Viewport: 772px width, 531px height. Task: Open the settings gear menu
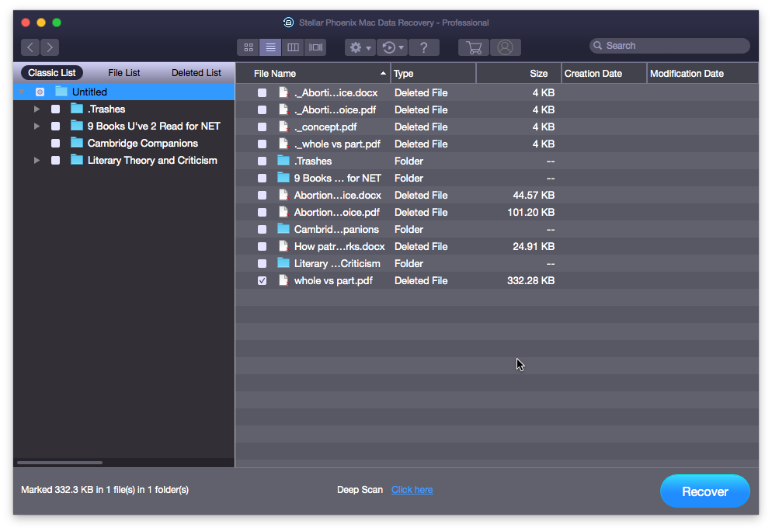point(360,47)
